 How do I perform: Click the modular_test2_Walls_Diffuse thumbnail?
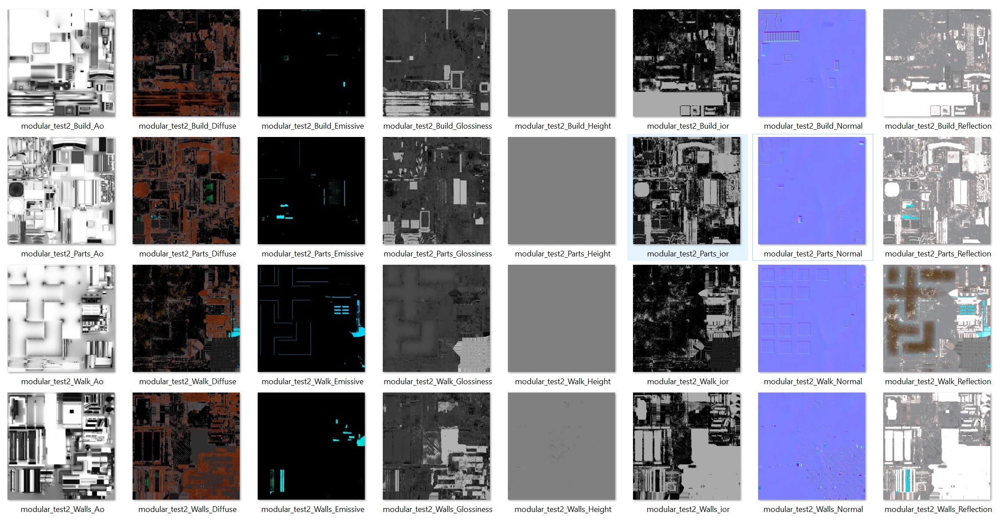click(186, 446)
